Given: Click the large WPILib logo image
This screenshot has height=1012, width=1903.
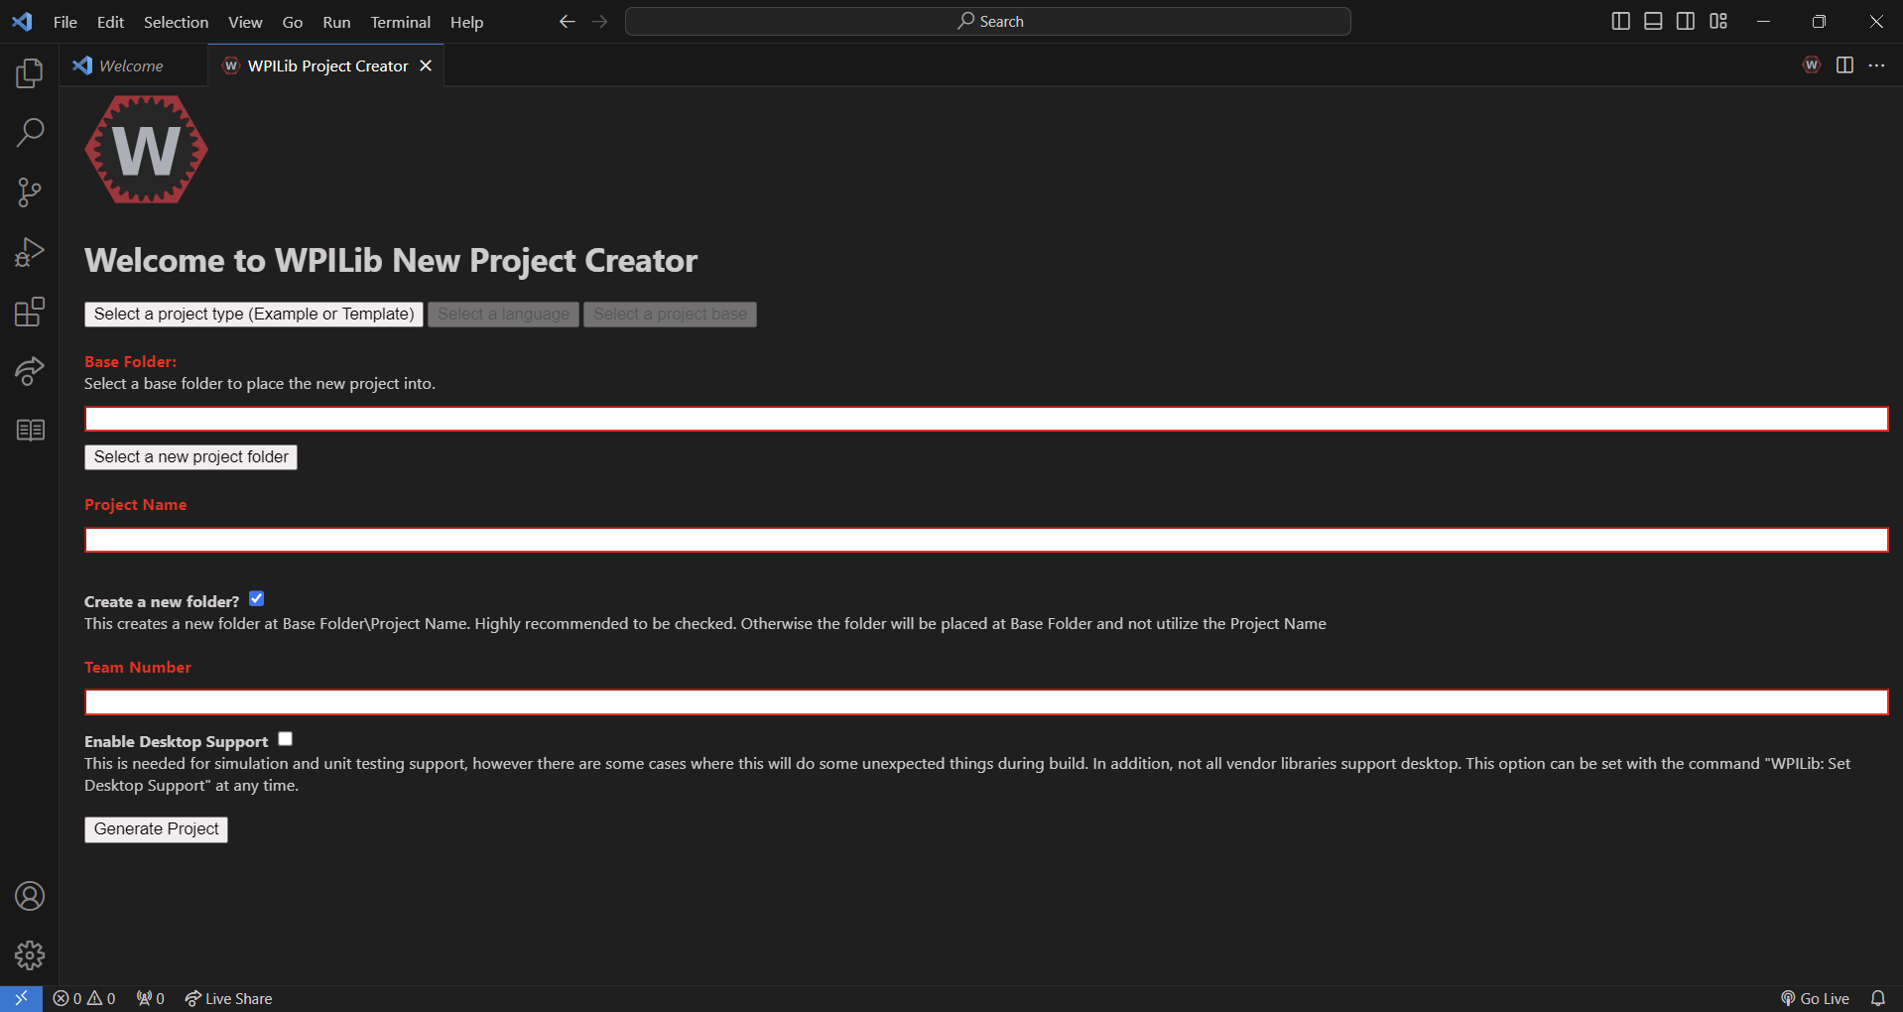Looking at the screenshot, I should coord(146,150).
